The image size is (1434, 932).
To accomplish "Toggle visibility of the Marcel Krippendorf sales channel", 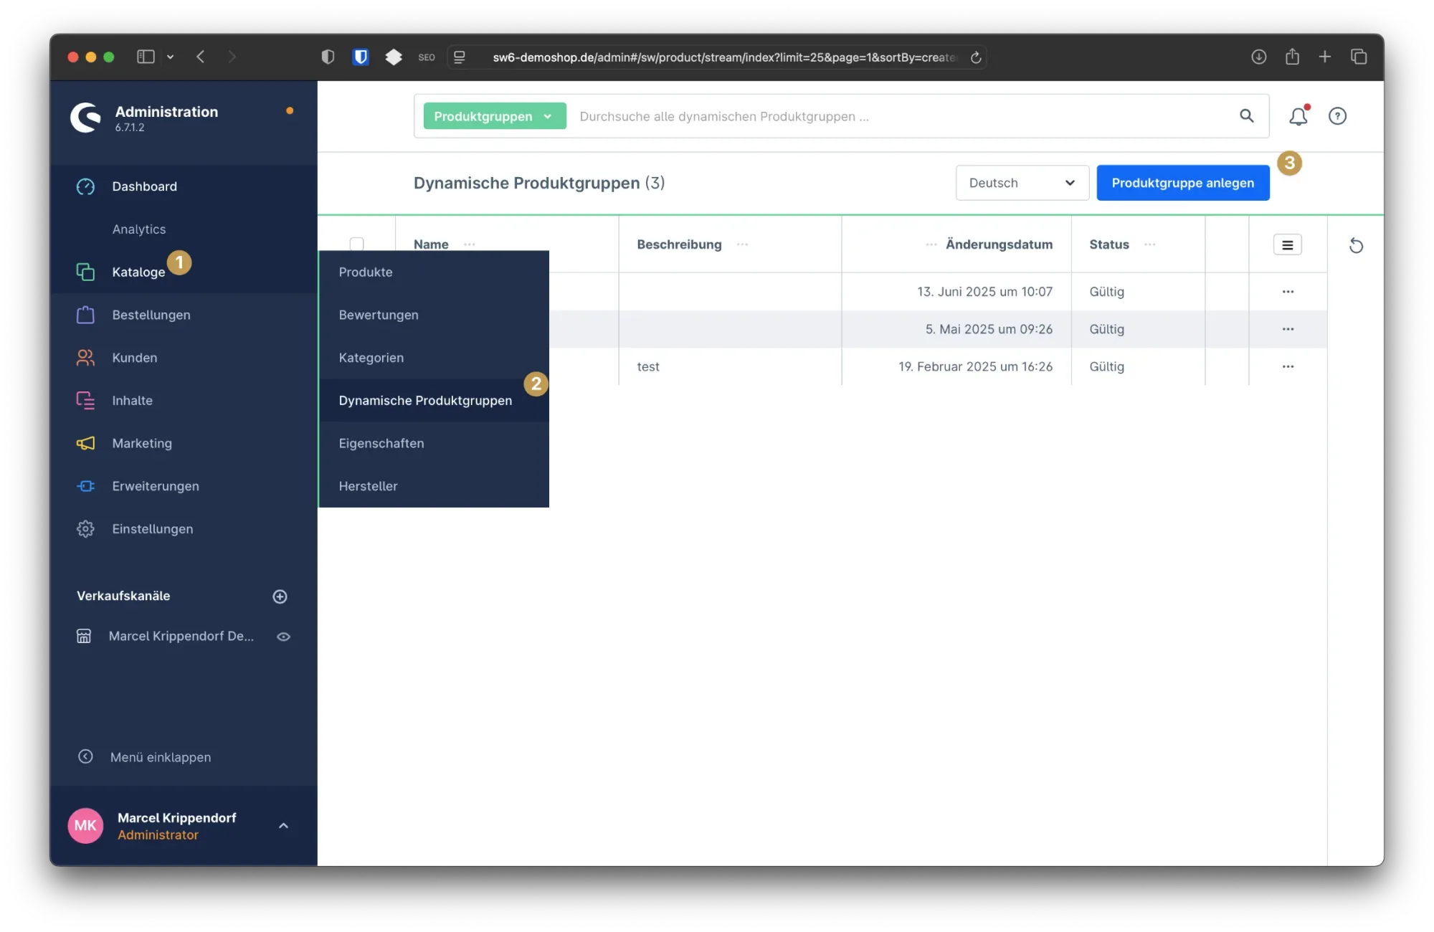I will point(284,636).
